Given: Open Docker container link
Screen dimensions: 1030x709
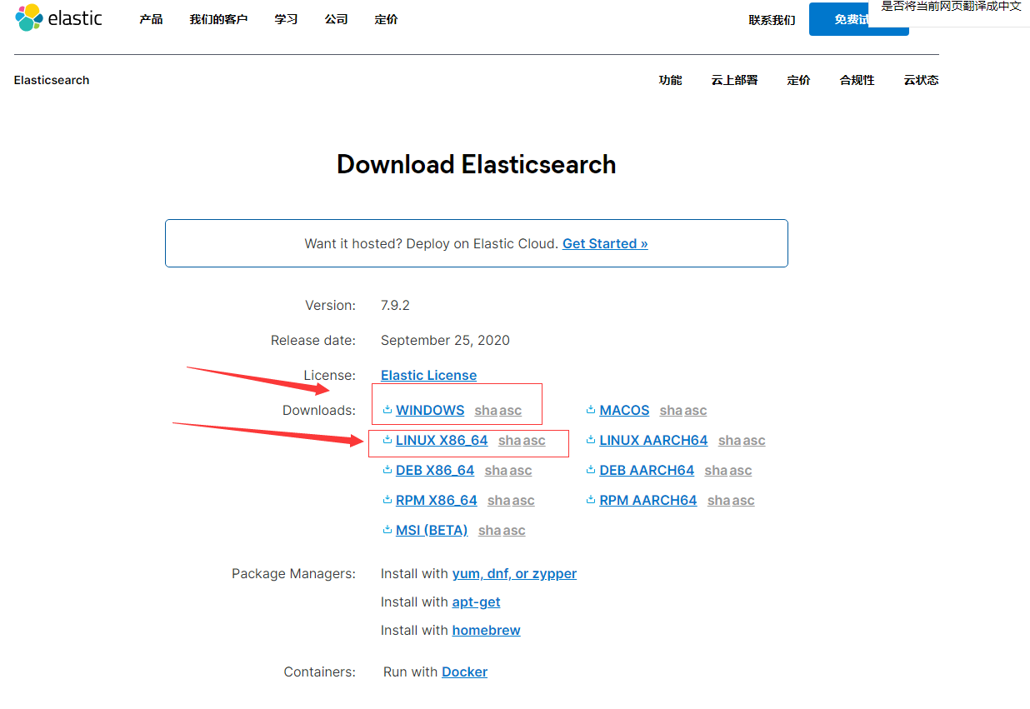Looking at the screenshot, I should coord(464,672).
